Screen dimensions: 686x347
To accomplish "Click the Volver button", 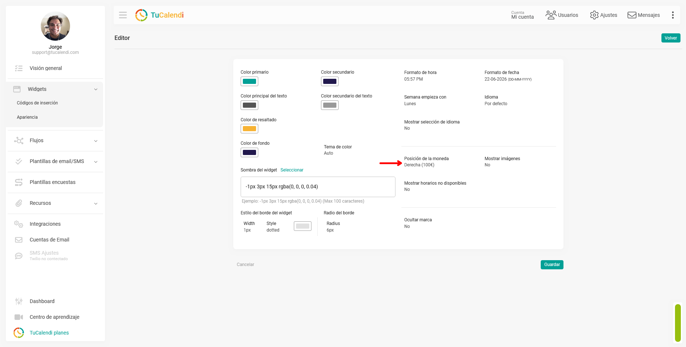I will (x=671, y=38).
